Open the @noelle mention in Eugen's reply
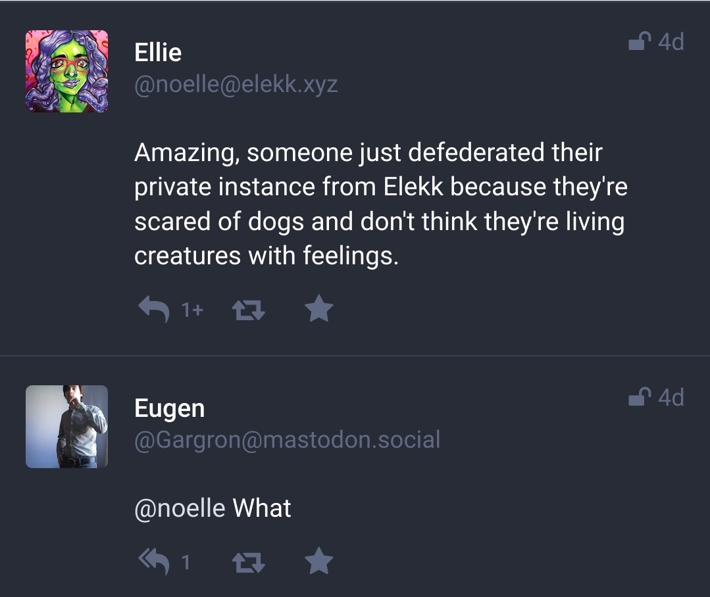 tap(180, 508)
